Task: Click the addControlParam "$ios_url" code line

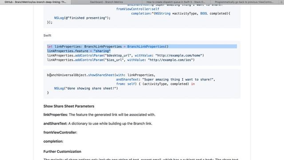Action: click(x=121, y=60)
